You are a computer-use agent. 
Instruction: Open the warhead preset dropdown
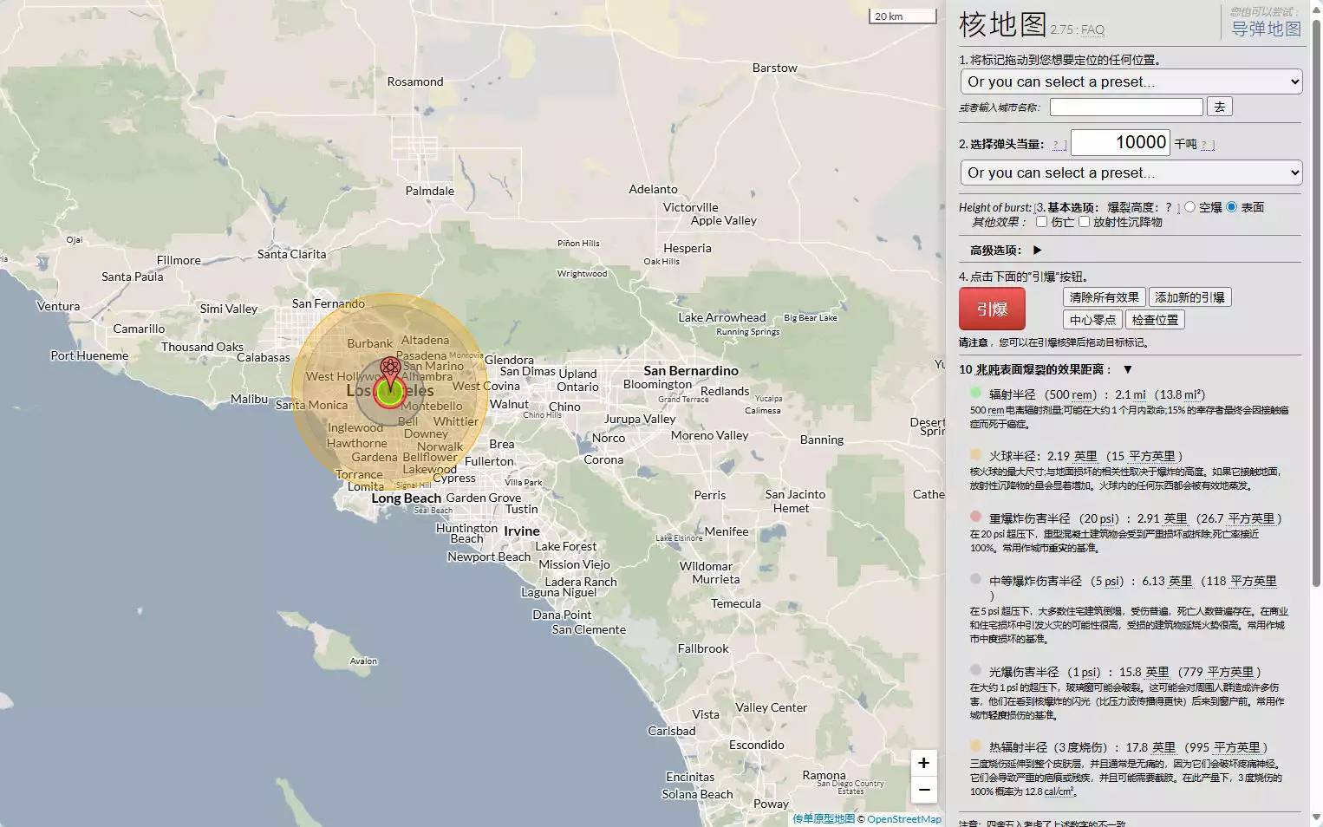[1130, 173]
